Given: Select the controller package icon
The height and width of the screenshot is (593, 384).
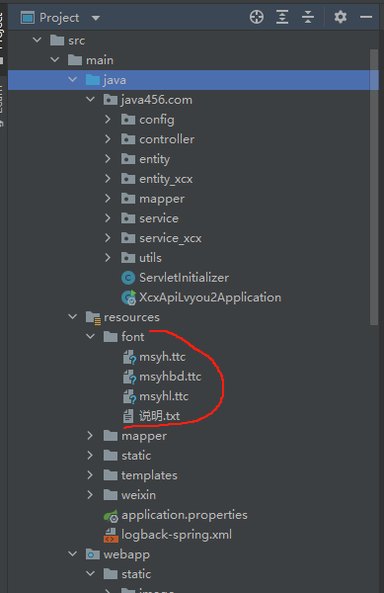Looking at the screenshot, I should click(x=128, y=139).
